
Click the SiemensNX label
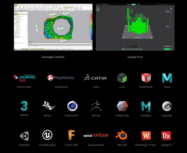(24, 87)
